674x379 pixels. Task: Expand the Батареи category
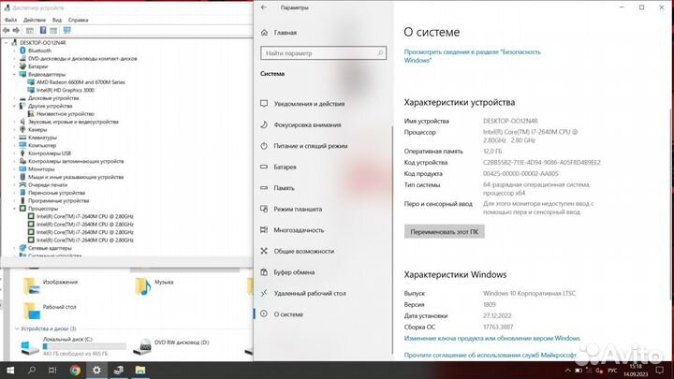pos(15,66)
